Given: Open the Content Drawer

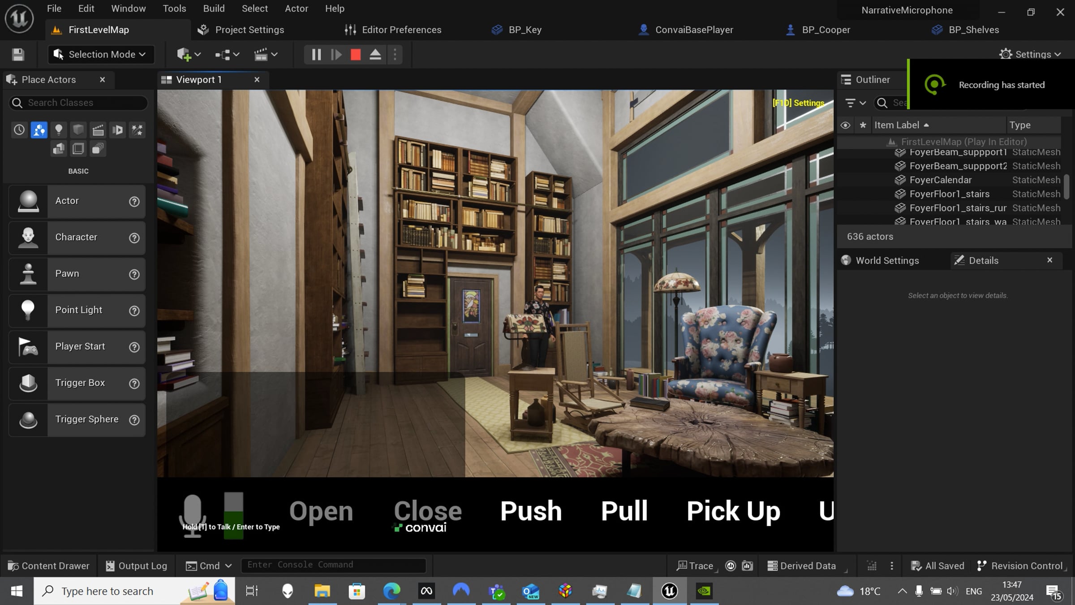Looking at the screenshot, I should [49, 566].
